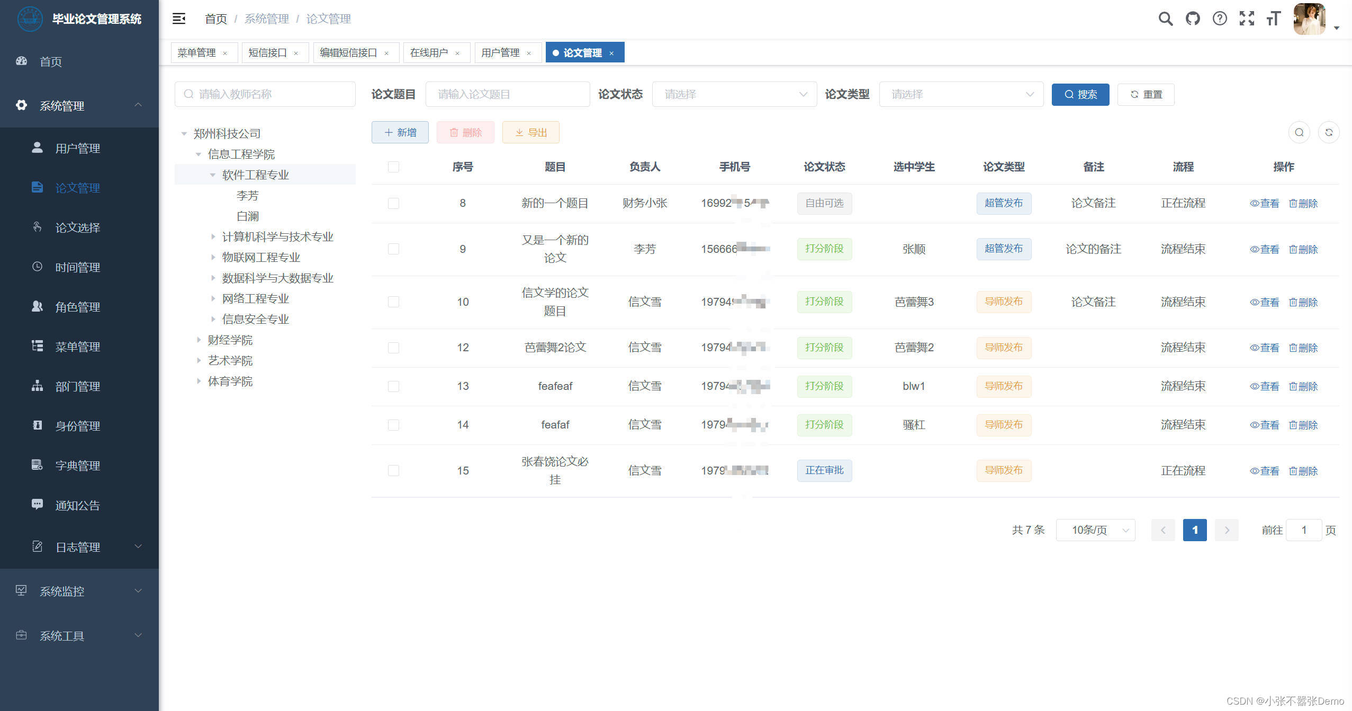This screenshot has width=1352, height=711.
Task: Expand the 财经学院 tree node
Action: [x=199, y=340]
